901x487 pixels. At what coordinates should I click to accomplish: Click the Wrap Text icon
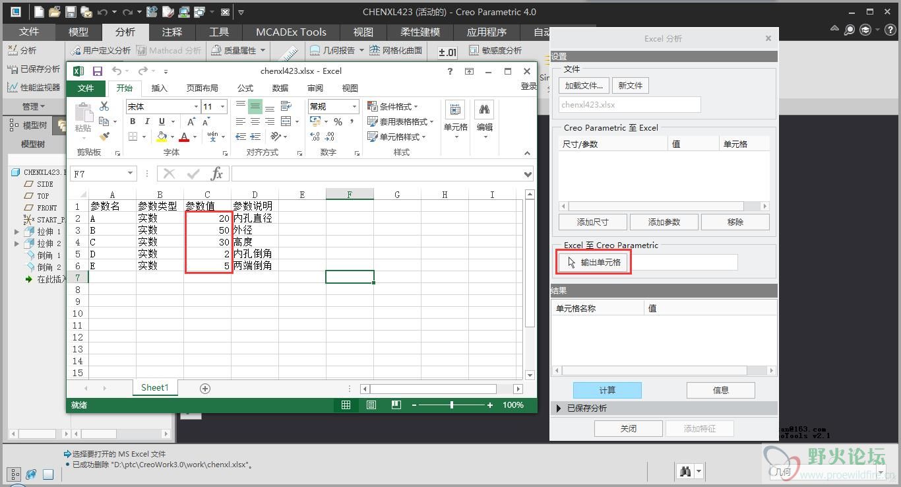286,106
